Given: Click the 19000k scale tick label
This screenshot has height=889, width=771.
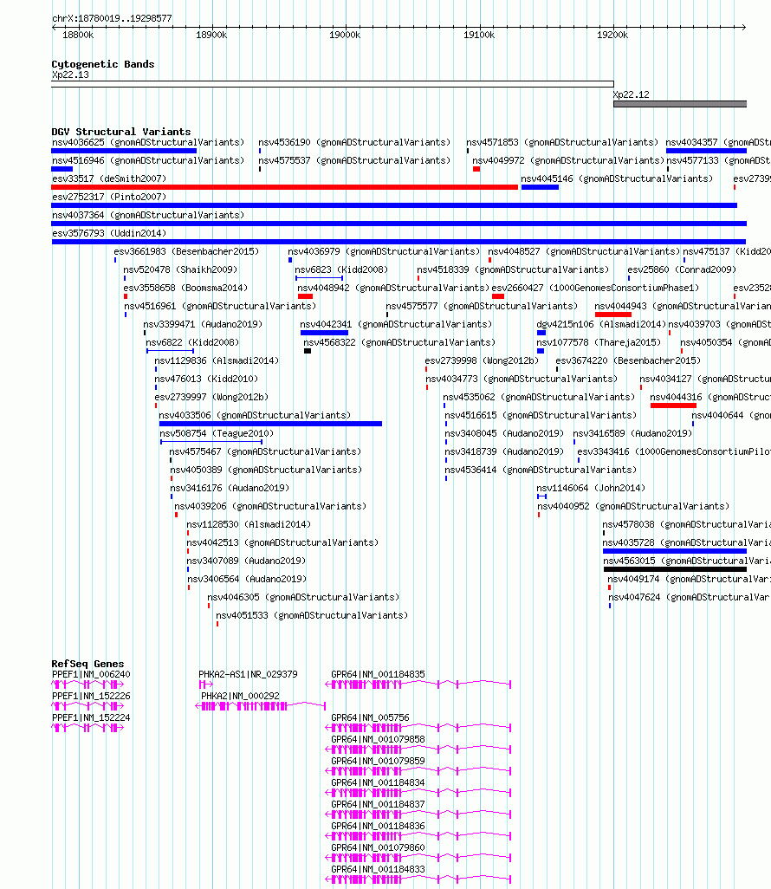Looking at the screenshot, I should (345, 35).
